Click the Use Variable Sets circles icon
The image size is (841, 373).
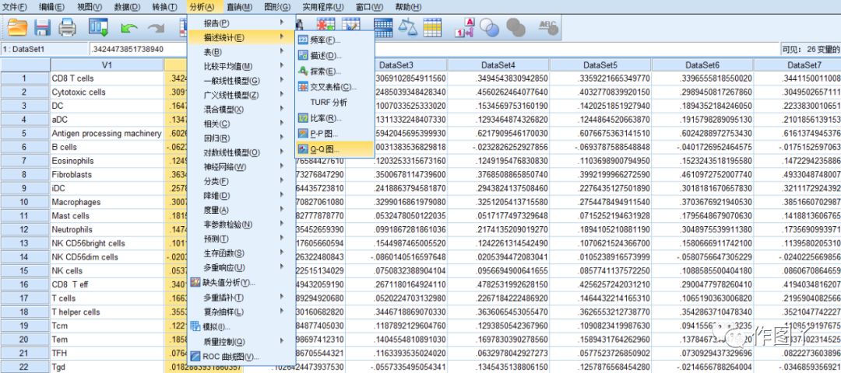pos(489,26)
